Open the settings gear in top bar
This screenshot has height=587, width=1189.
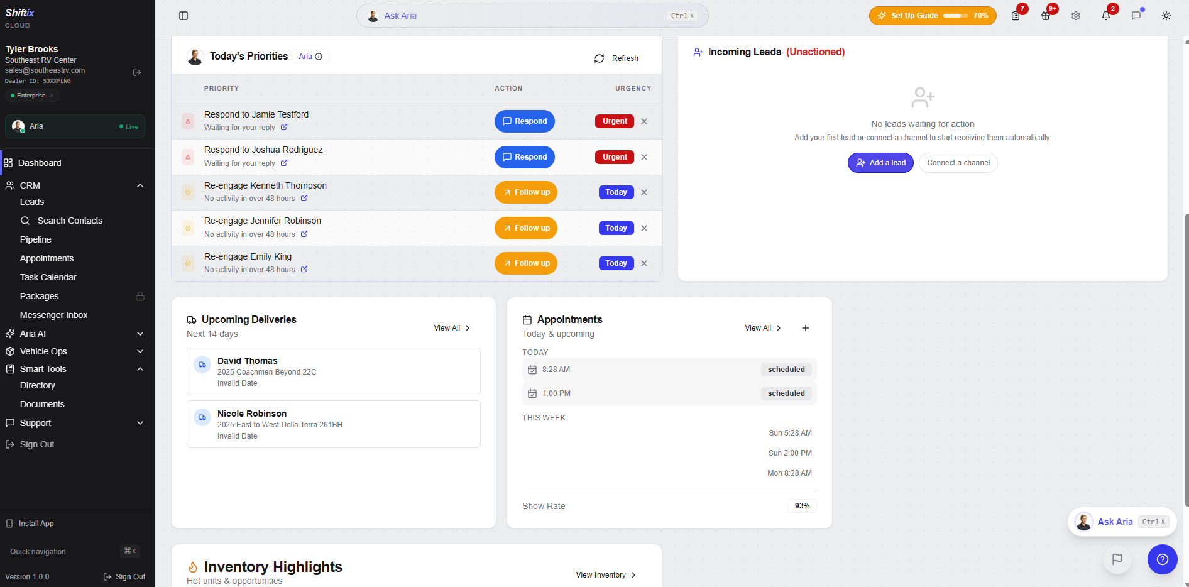1076,16
